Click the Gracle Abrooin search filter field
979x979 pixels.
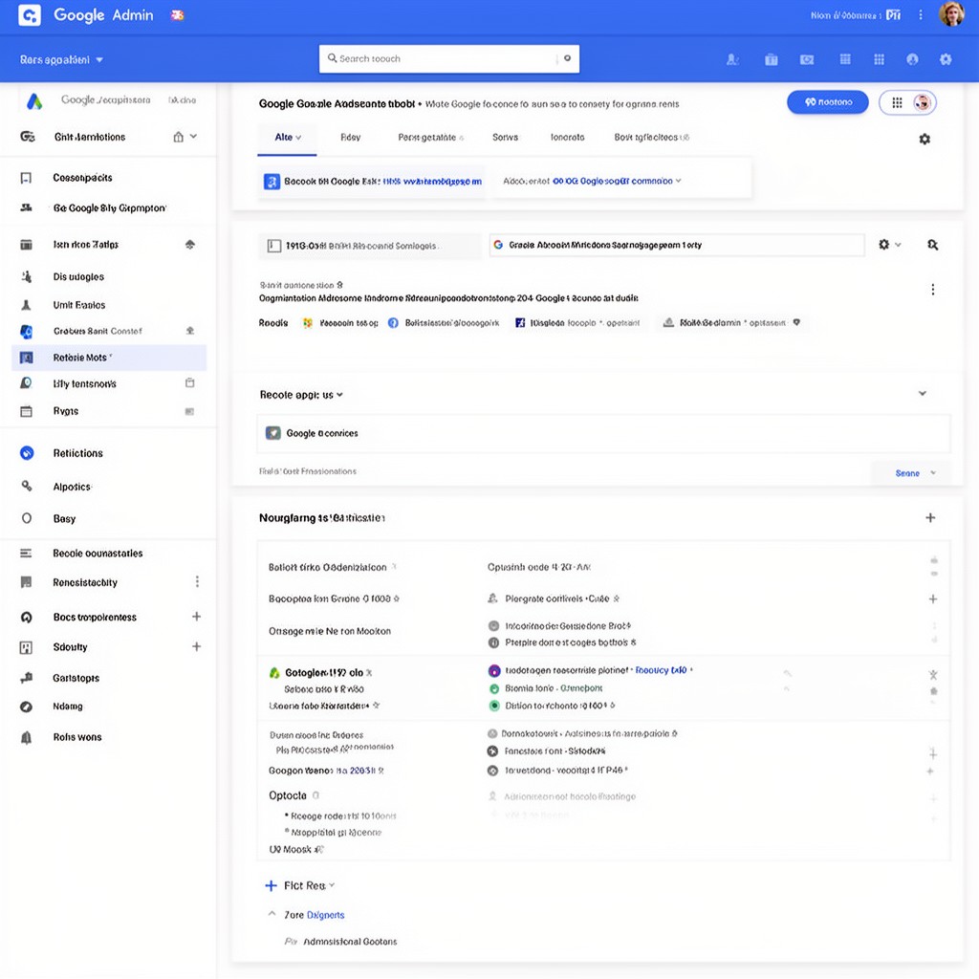coord(677,246)
